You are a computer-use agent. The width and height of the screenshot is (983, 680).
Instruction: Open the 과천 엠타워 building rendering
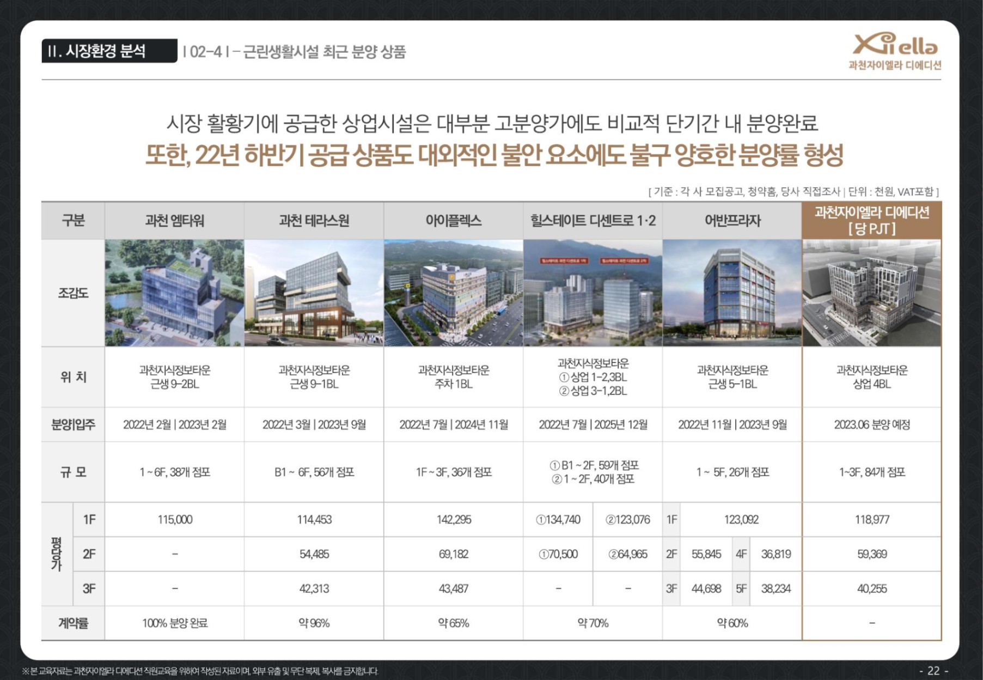(x=174, y=293)
